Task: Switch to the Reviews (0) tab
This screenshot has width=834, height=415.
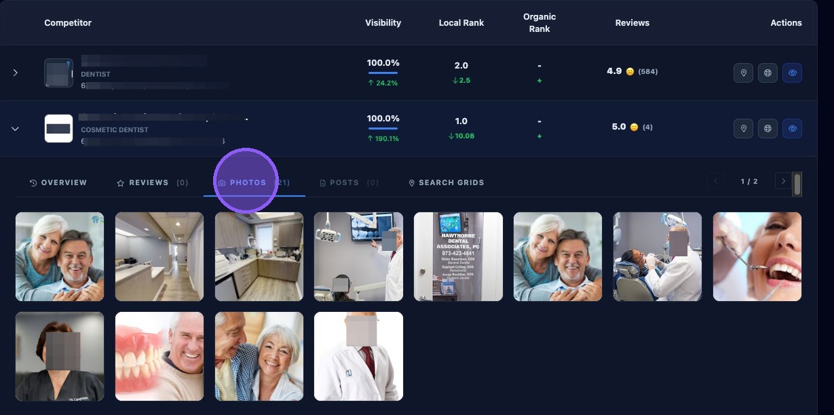Action: coord(153,182)
